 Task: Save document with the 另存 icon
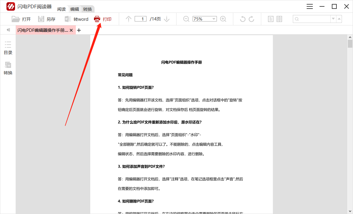(41, 19)
